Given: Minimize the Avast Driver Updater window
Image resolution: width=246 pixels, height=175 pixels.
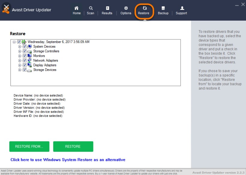Looking at the screenshot, I should click(x=237, y=5).
